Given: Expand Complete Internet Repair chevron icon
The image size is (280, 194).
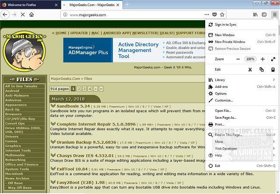Looking at the screenshot, I should (x=53, y=124).
